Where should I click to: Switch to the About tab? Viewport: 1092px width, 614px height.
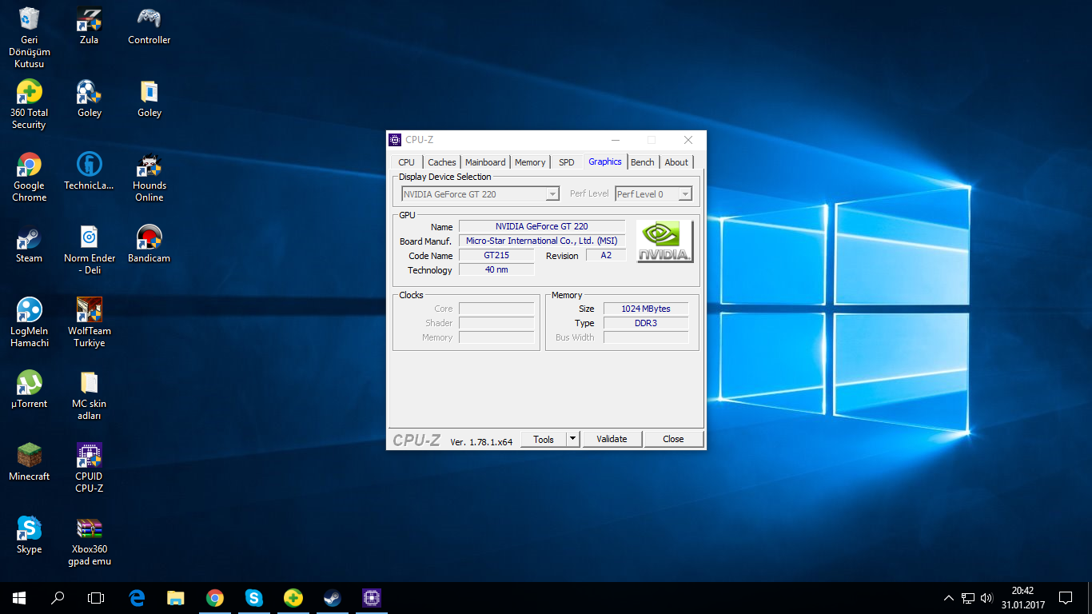click(676, 162)
